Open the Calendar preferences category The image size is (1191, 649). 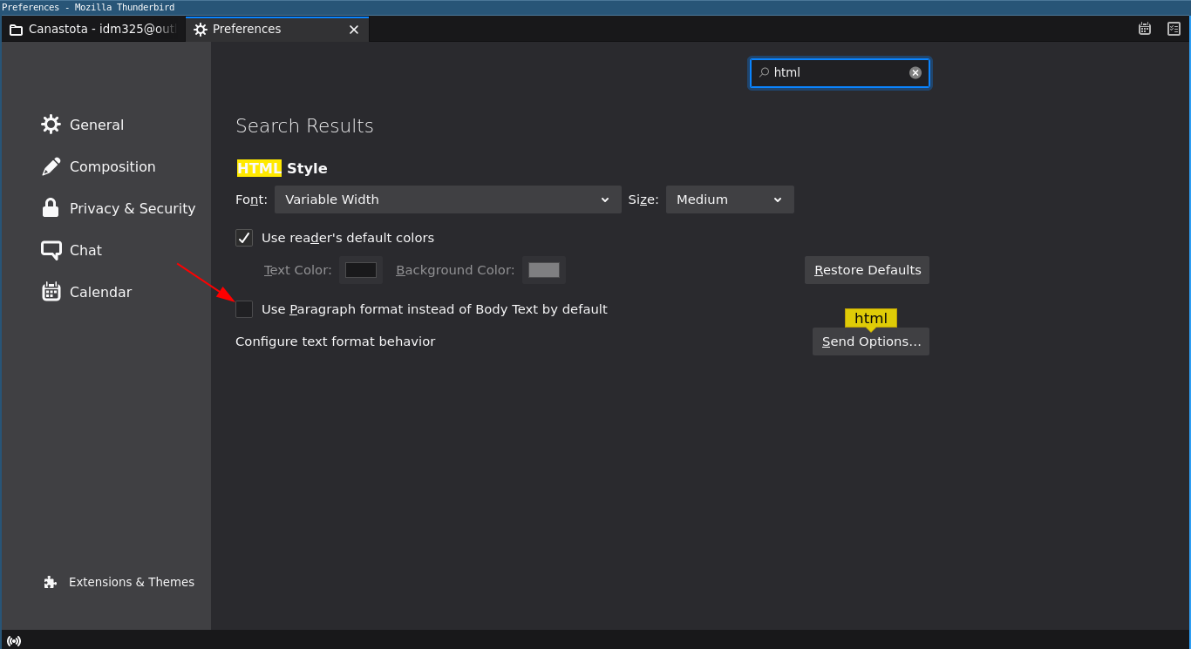[100, 292]
